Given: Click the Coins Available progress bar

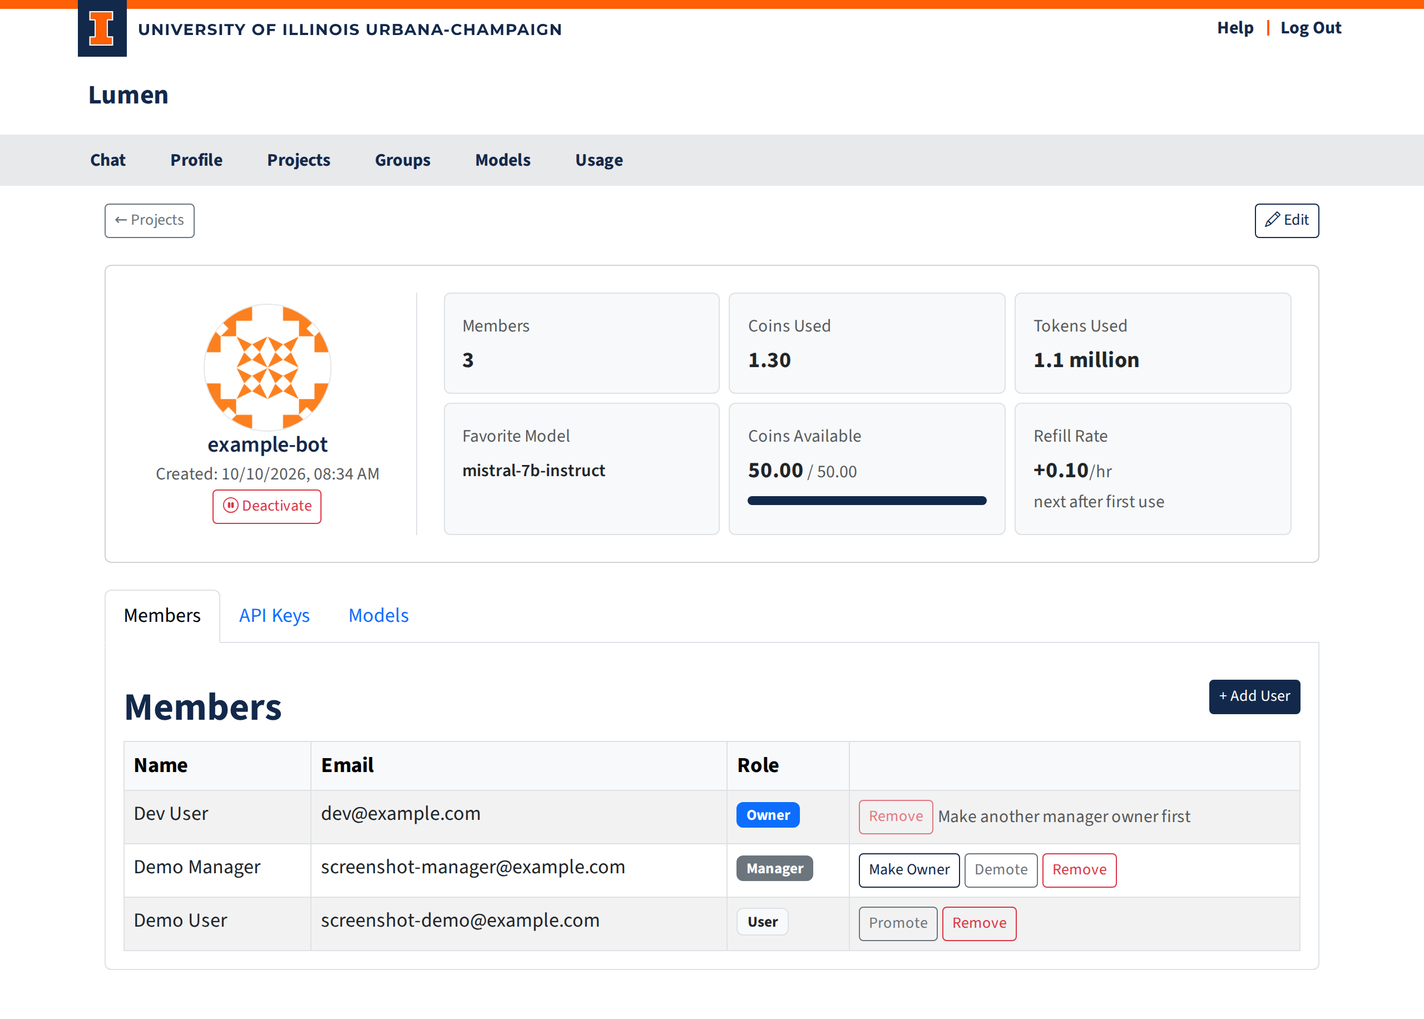Looking at the screenshot, I should 866,501.
